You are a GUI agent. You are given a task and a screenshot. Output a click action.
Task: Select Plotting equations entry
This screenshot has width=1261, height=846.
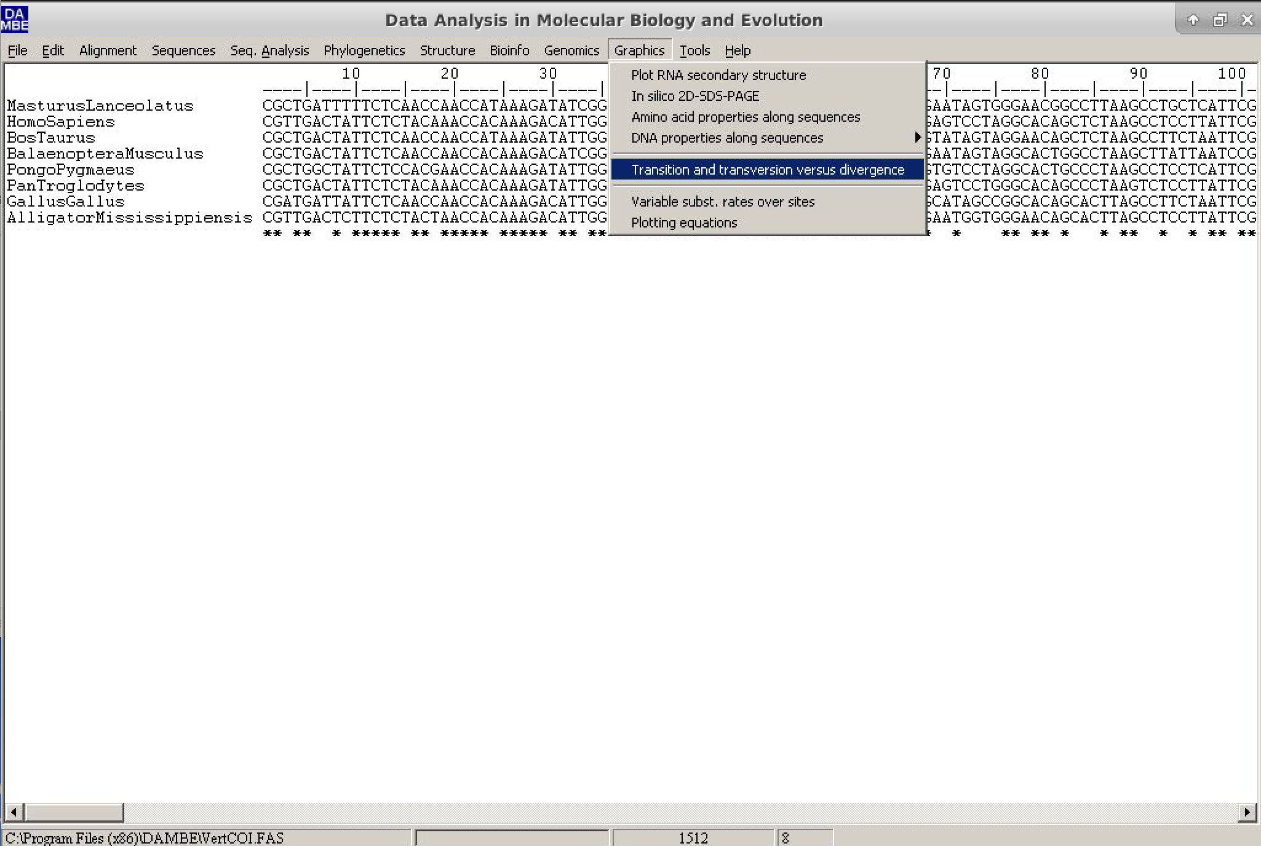683,223
